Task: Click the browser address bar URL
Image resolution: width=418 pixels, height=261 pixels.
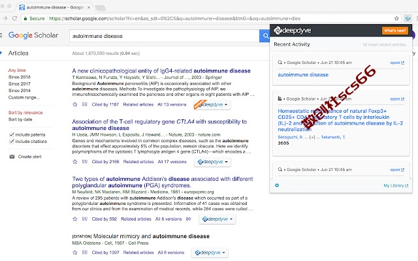Action: coord(174,18)
